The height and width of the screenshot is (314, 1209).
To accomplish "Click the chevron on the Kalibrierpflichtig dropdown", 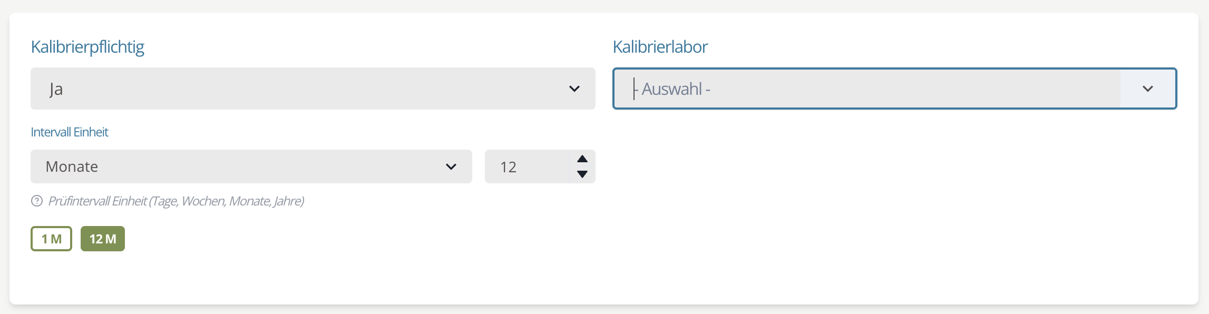I will [575, 89].
